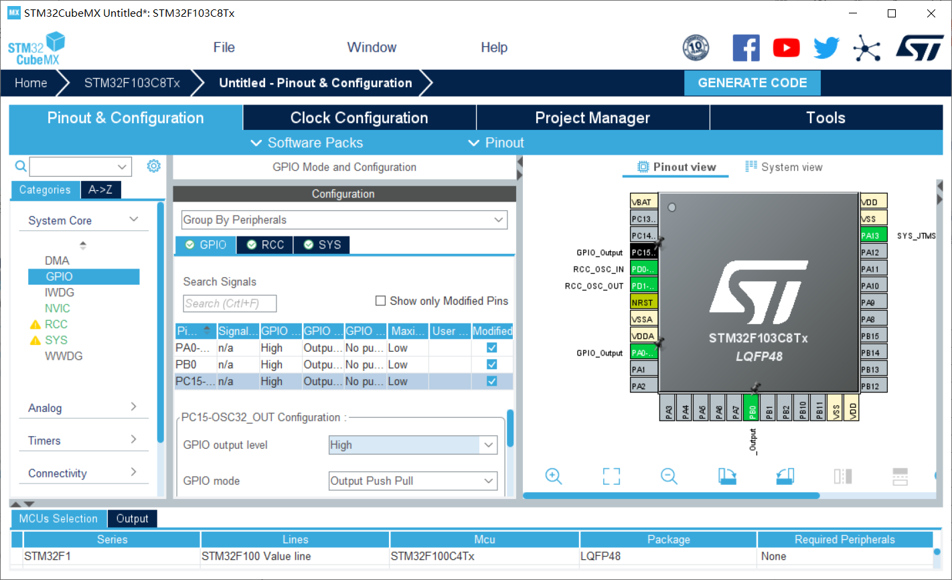
Task: Click the 10-year anniversary badge icon
Action: click(696, 48)
